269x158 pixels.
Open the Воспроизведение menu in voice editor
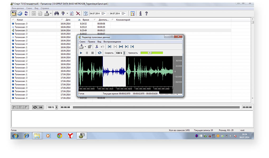click(x=112, y=42)
